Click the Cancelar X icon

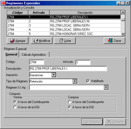pyautogui.click(x=109, y=122)
